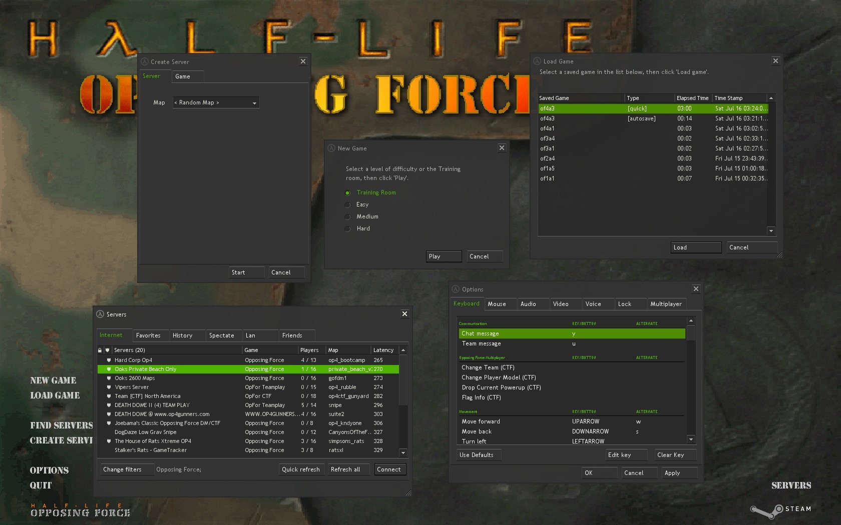Click the lambda icon on the Load Game dialog
This screenshot has width=841, height=525.
pos(536,60)
